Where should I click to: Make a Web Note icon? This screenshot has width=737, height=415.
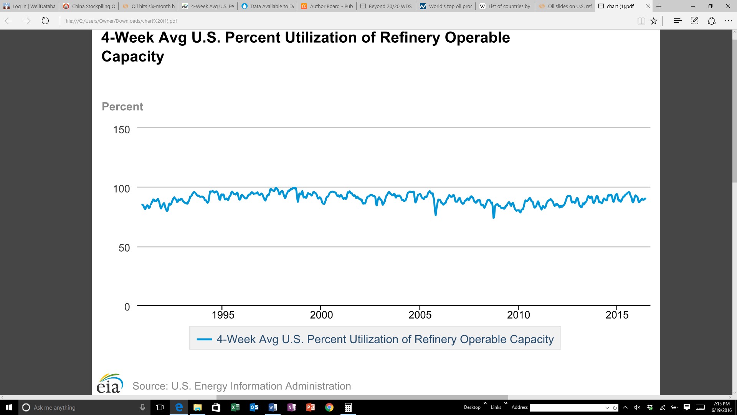pos(694,21)
